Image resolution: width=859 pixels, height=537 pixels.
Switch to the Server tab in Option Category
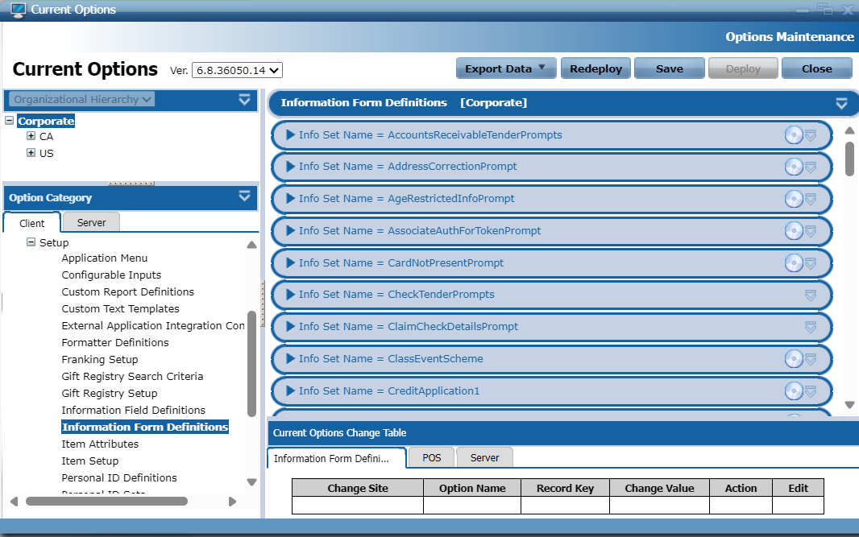tap(91, 222)
